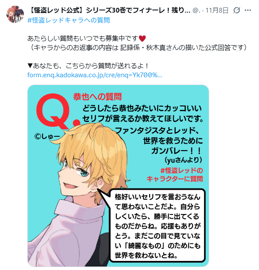Click the ガンバレー!! line in the image
The height and width of the screenshot is (270, 259).
(177, 151)
